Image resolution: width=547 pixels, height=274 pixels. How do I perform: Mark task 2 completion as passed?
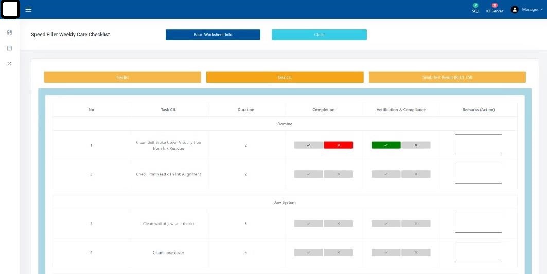(308, 174)
